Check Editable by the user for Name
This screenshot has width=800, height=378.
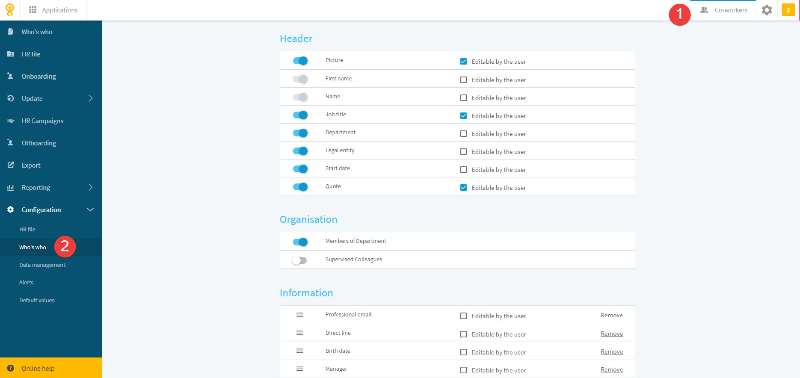pos(463,97)
